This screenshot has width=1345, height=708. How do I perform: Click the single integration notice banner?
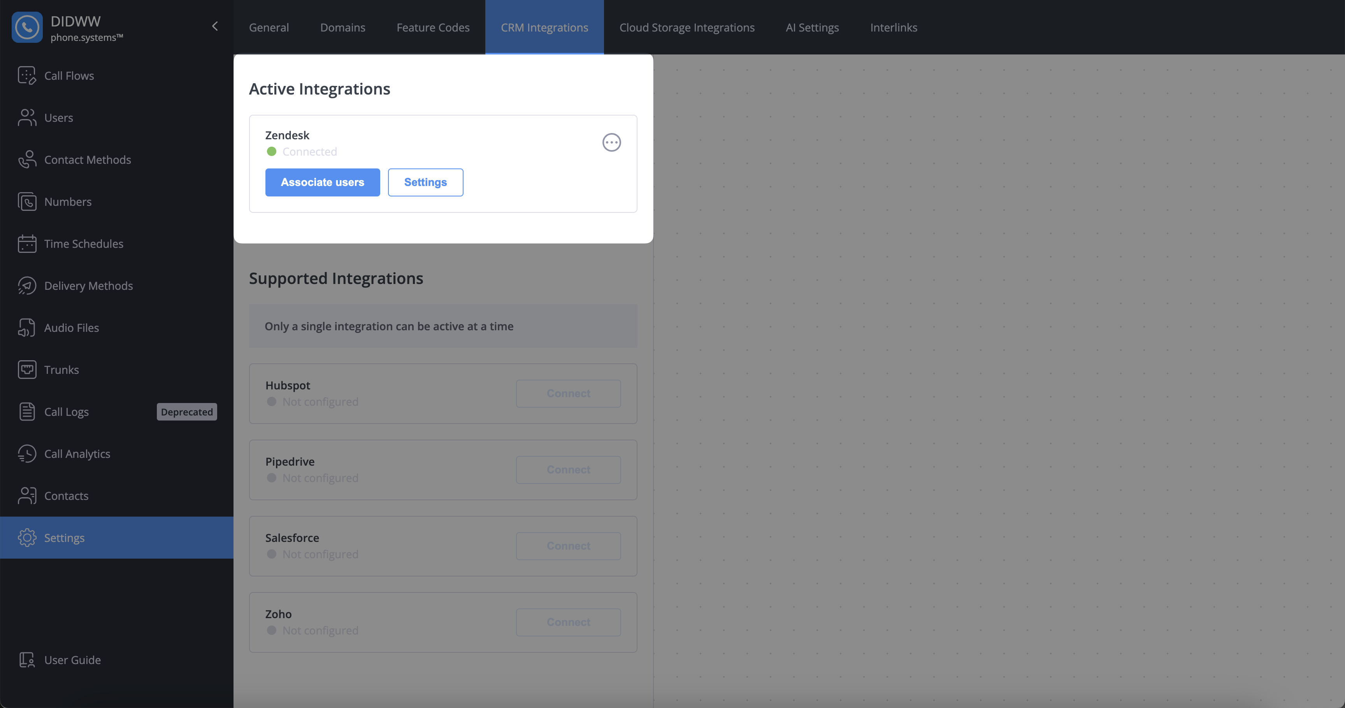tap(443, 326)
